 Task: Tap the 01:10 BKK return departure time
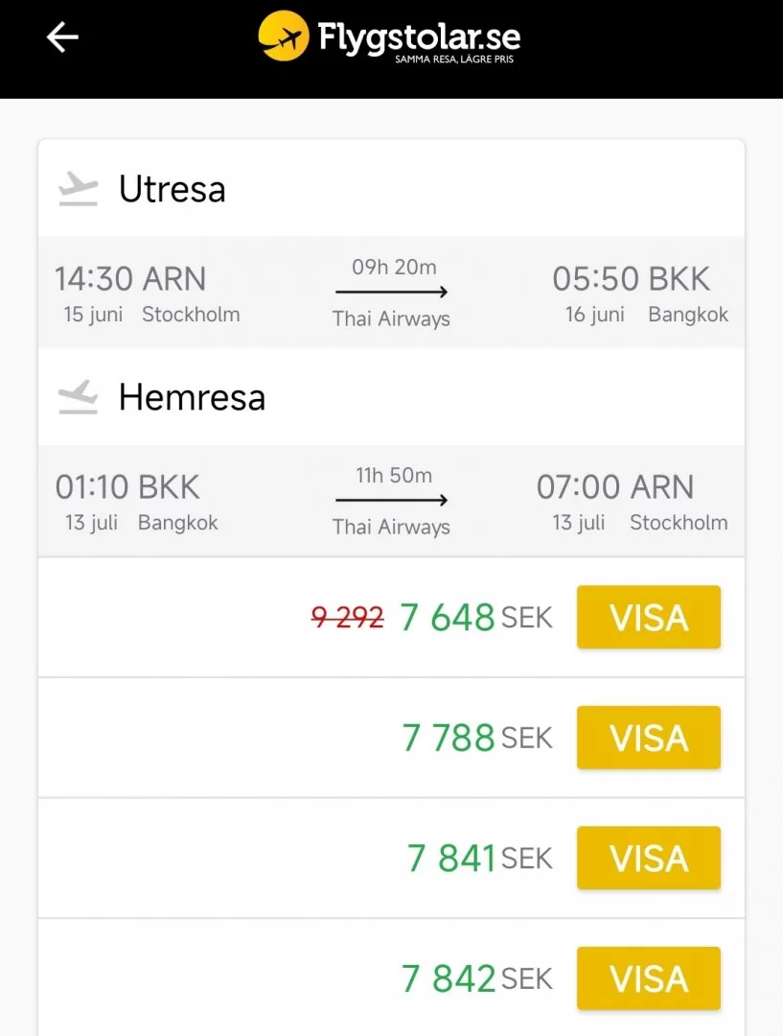(x=127, y=487)
